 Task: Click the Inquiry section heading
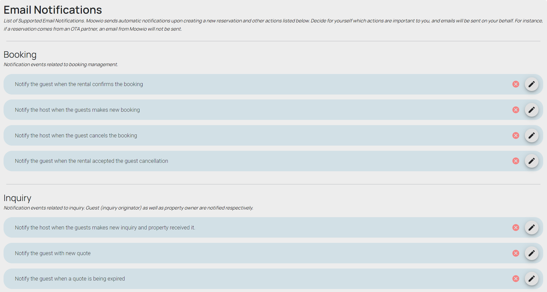click(x=17, y=198)
